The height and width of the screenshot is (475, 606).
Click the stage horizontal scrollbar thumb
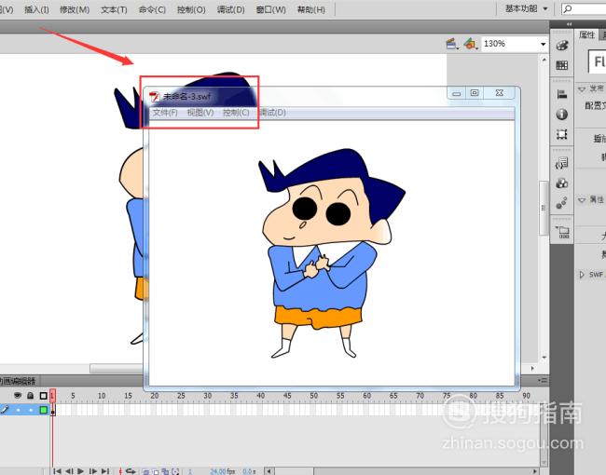point(117,369)
